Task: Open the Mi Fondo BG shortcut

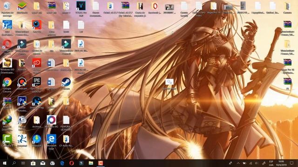Action: [52, 120]
